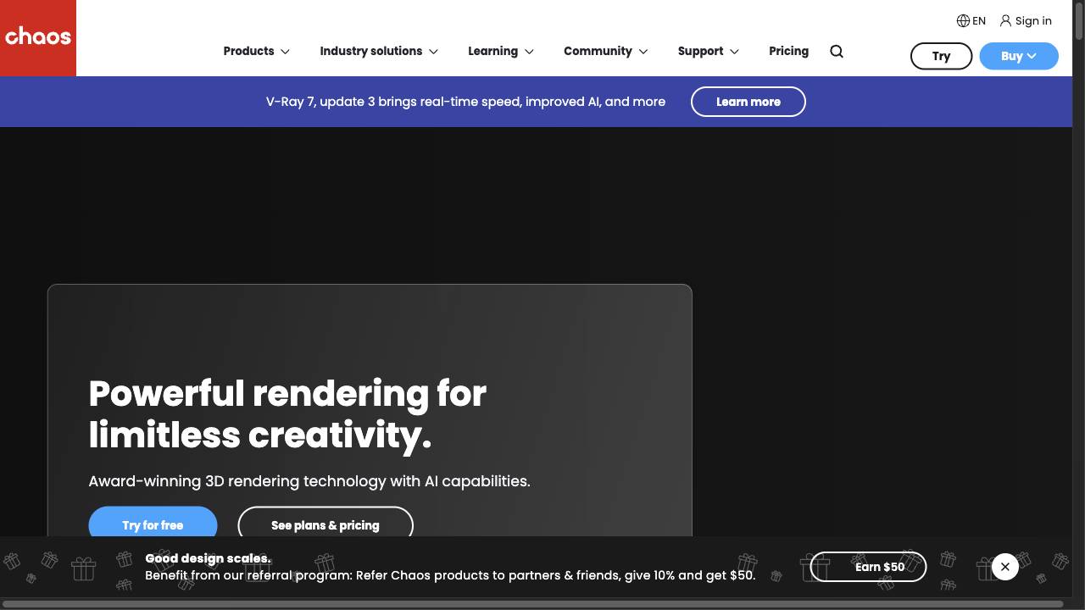
Task: Click the Try for free button
Action: click(x=153, y=523)
